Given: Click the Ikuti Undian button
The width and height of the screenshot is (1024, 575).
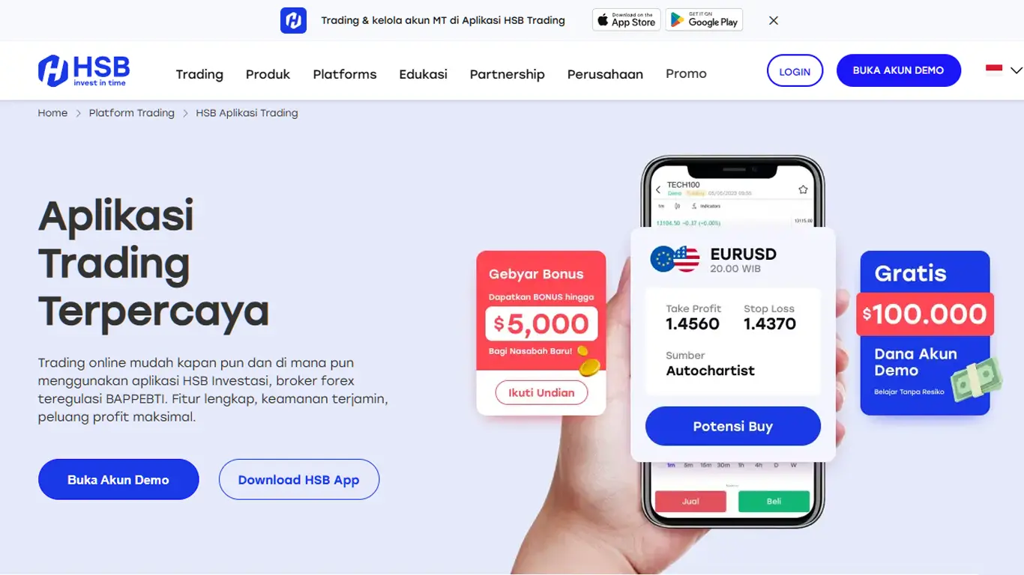Looking at the screenshot, I should coord(541,392).
